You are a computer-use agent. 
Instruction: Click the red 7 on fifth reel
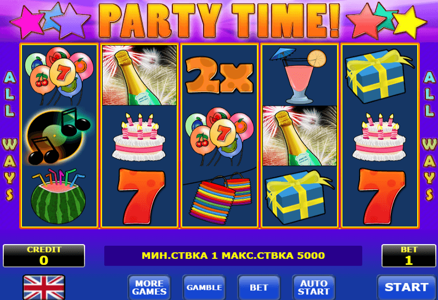click(x=381, y=196)
